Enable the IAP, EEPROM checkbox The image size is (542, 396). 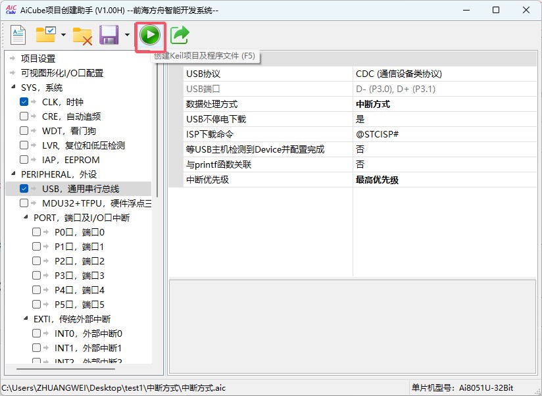(24, 160)
